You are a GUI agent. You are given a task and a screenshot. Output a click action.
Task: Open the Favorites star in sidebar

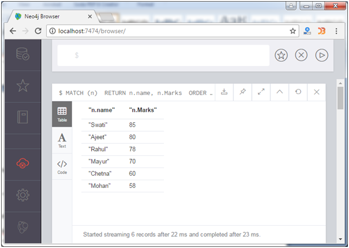pos(23,86)
